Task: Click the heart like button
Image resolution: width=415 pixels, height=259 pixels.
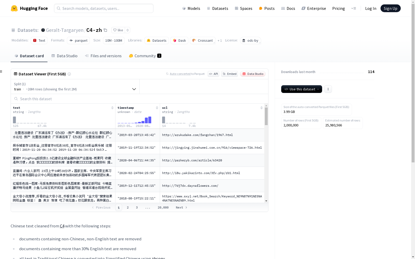Action: coord(118,30)
